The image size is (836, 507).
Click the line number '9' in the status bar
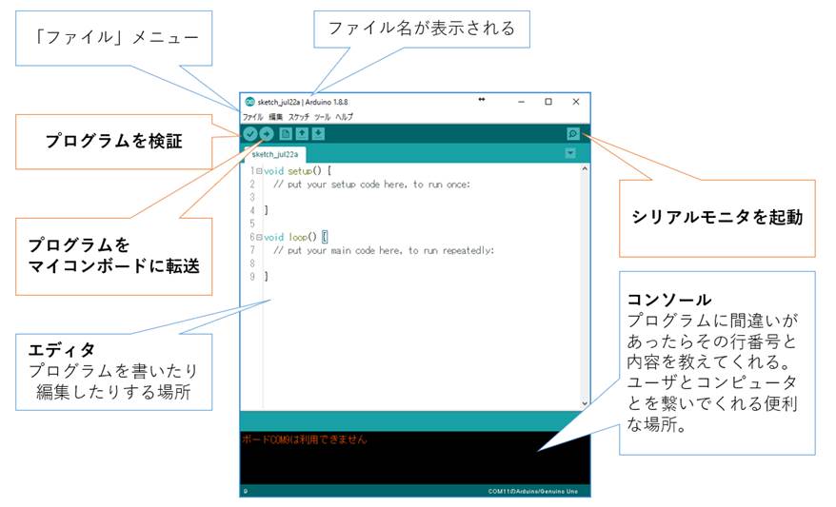[245, 491]
